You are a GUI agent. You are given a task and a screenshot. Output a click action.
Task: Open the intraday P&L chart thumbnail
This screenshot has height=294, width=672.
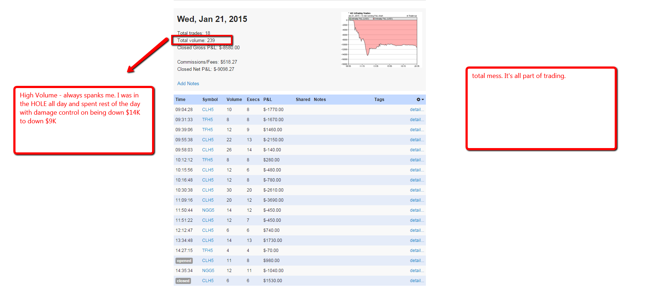pyautogui.click(x=381, y=40)
